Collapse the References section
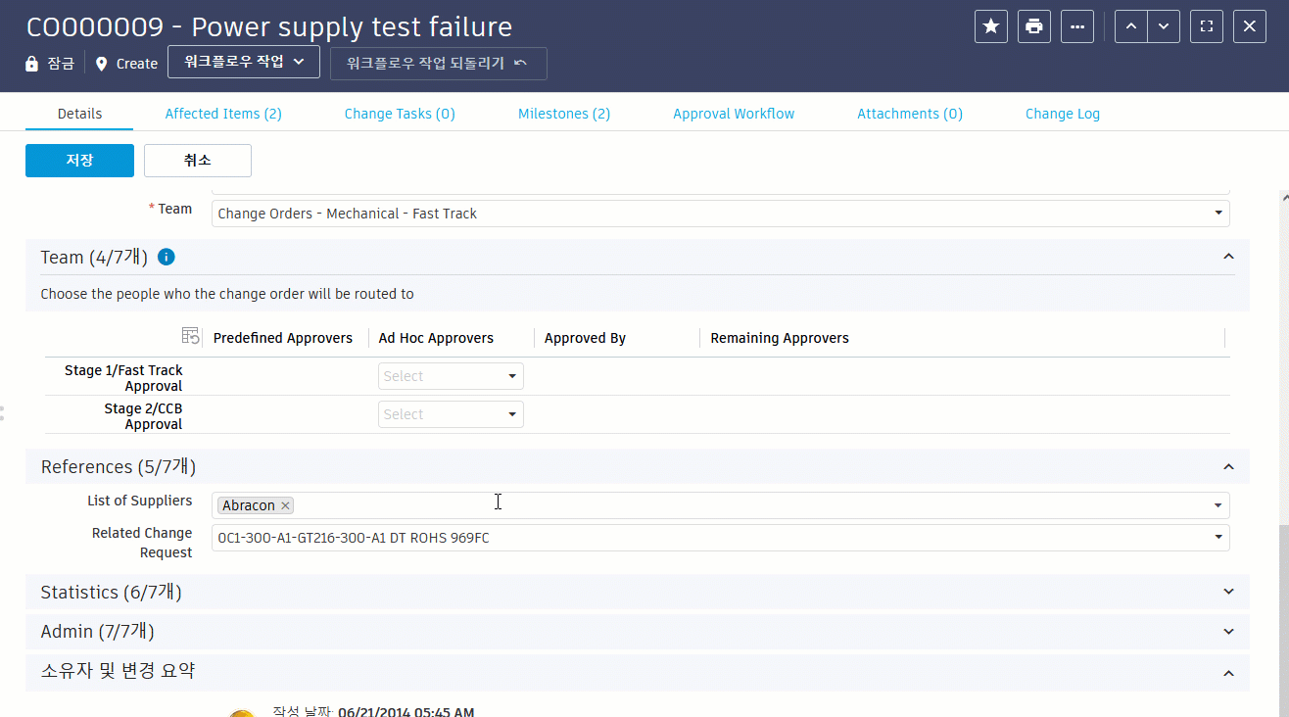Screen dimensions: 1289x717 [1228, 466]
